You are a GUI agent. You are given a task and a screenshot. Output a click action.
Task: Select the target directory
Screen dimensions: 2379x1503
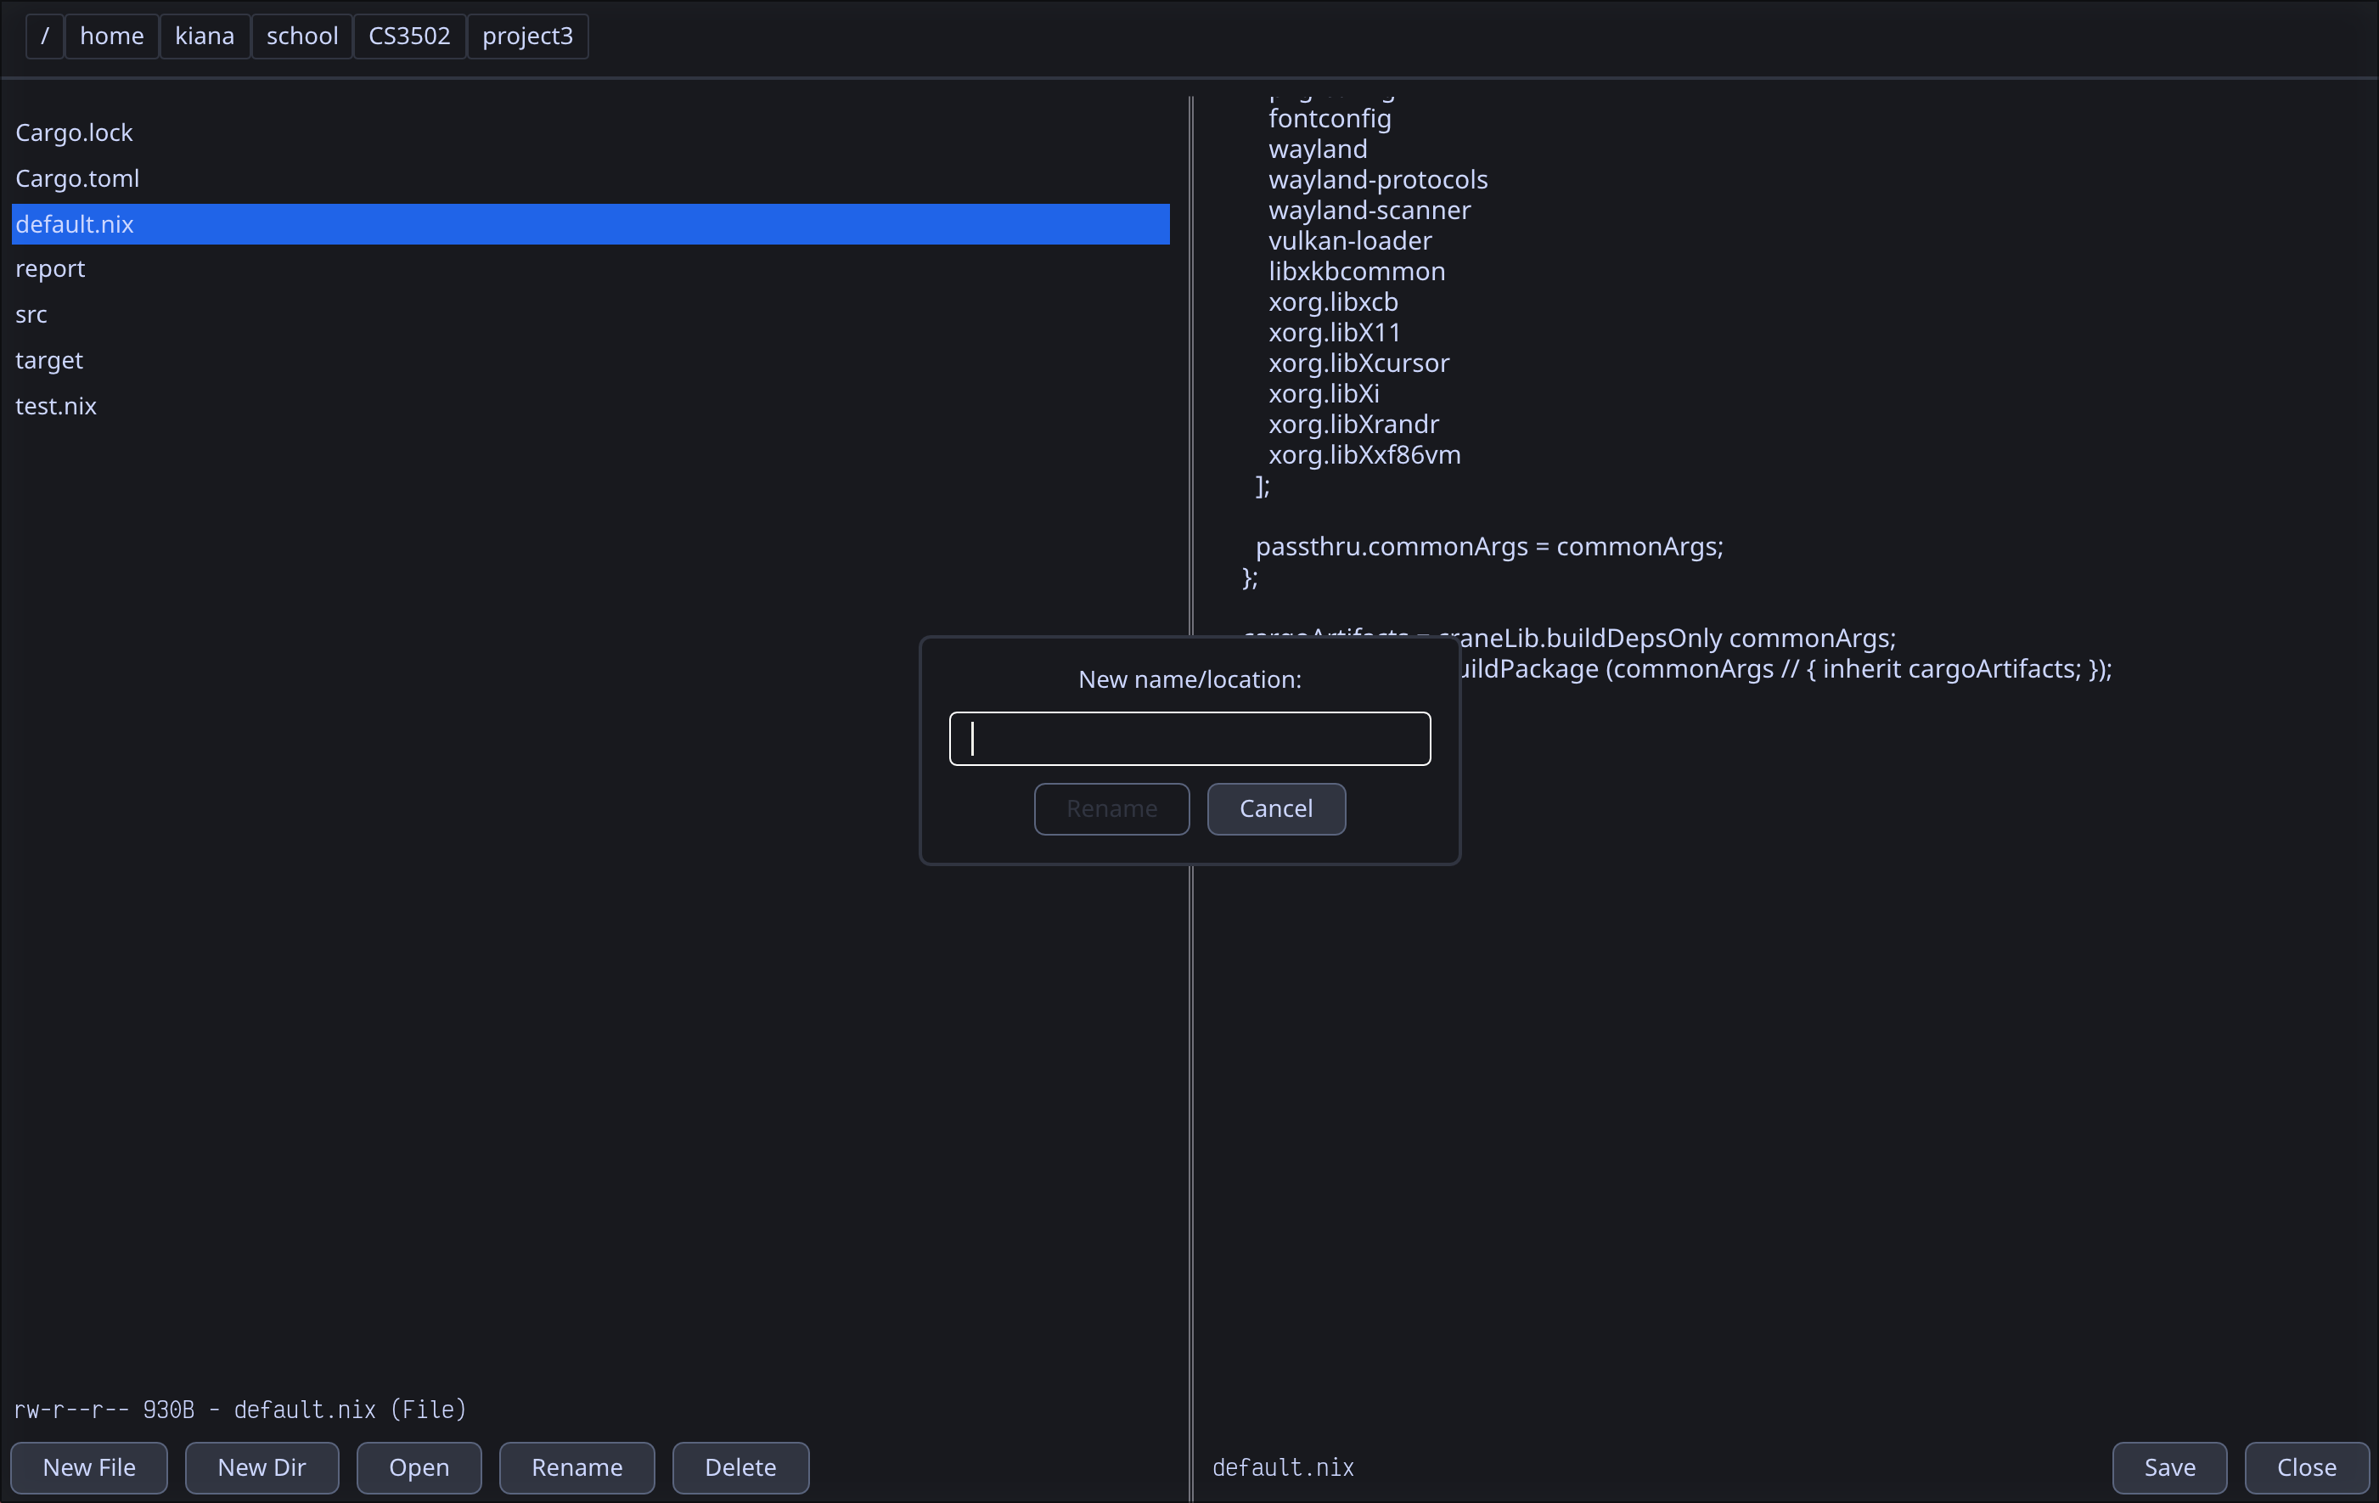tap(49, 361)
